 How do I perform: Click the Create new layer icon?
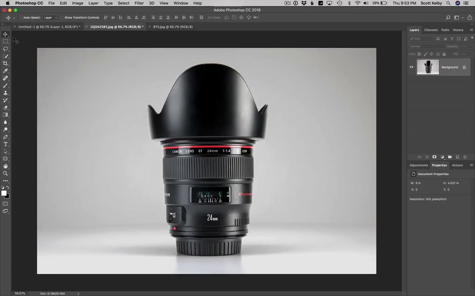457,157
